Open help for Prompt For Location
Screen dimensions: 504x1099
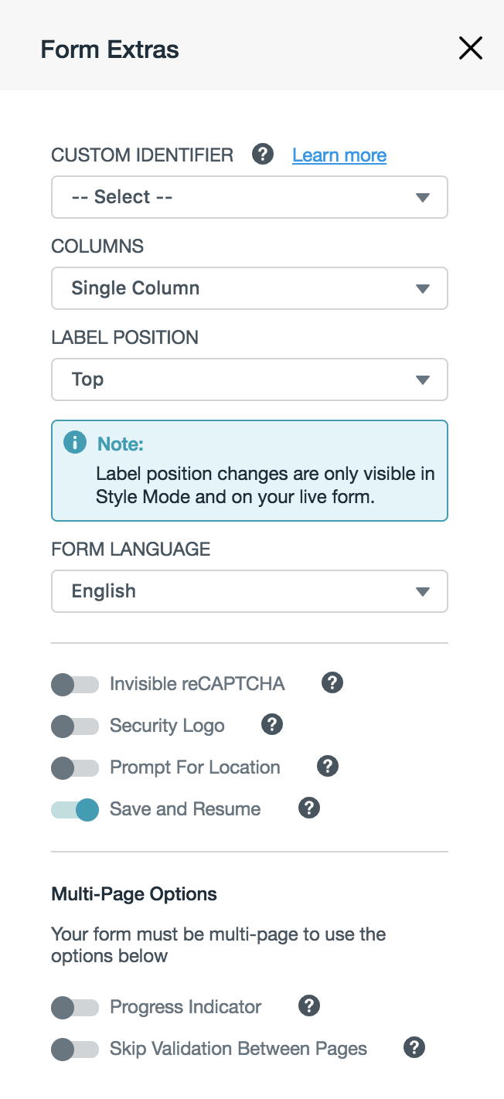tap(327, 766)
